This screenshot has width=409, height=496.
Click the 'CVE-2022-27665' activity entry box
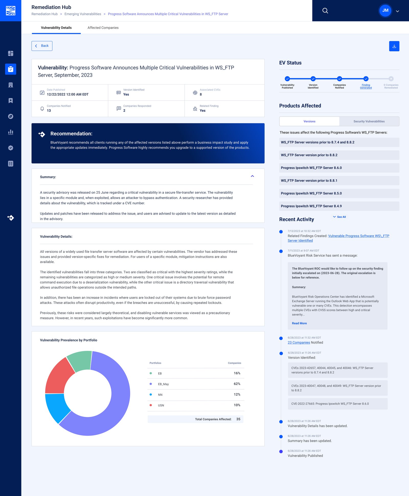(338, 404)
